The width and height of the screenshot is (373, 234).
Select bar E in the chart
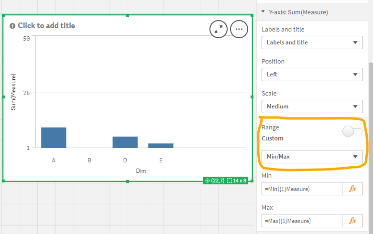click(161, 145)
